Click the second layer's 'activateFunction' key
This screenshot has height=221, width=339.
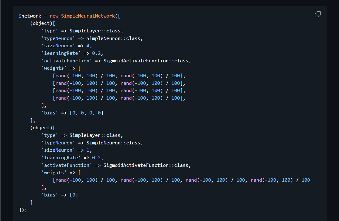[67, 165]
